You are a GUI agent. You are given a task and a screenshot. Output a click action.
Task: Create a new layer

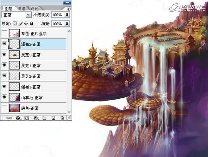[x=53, y=118]
